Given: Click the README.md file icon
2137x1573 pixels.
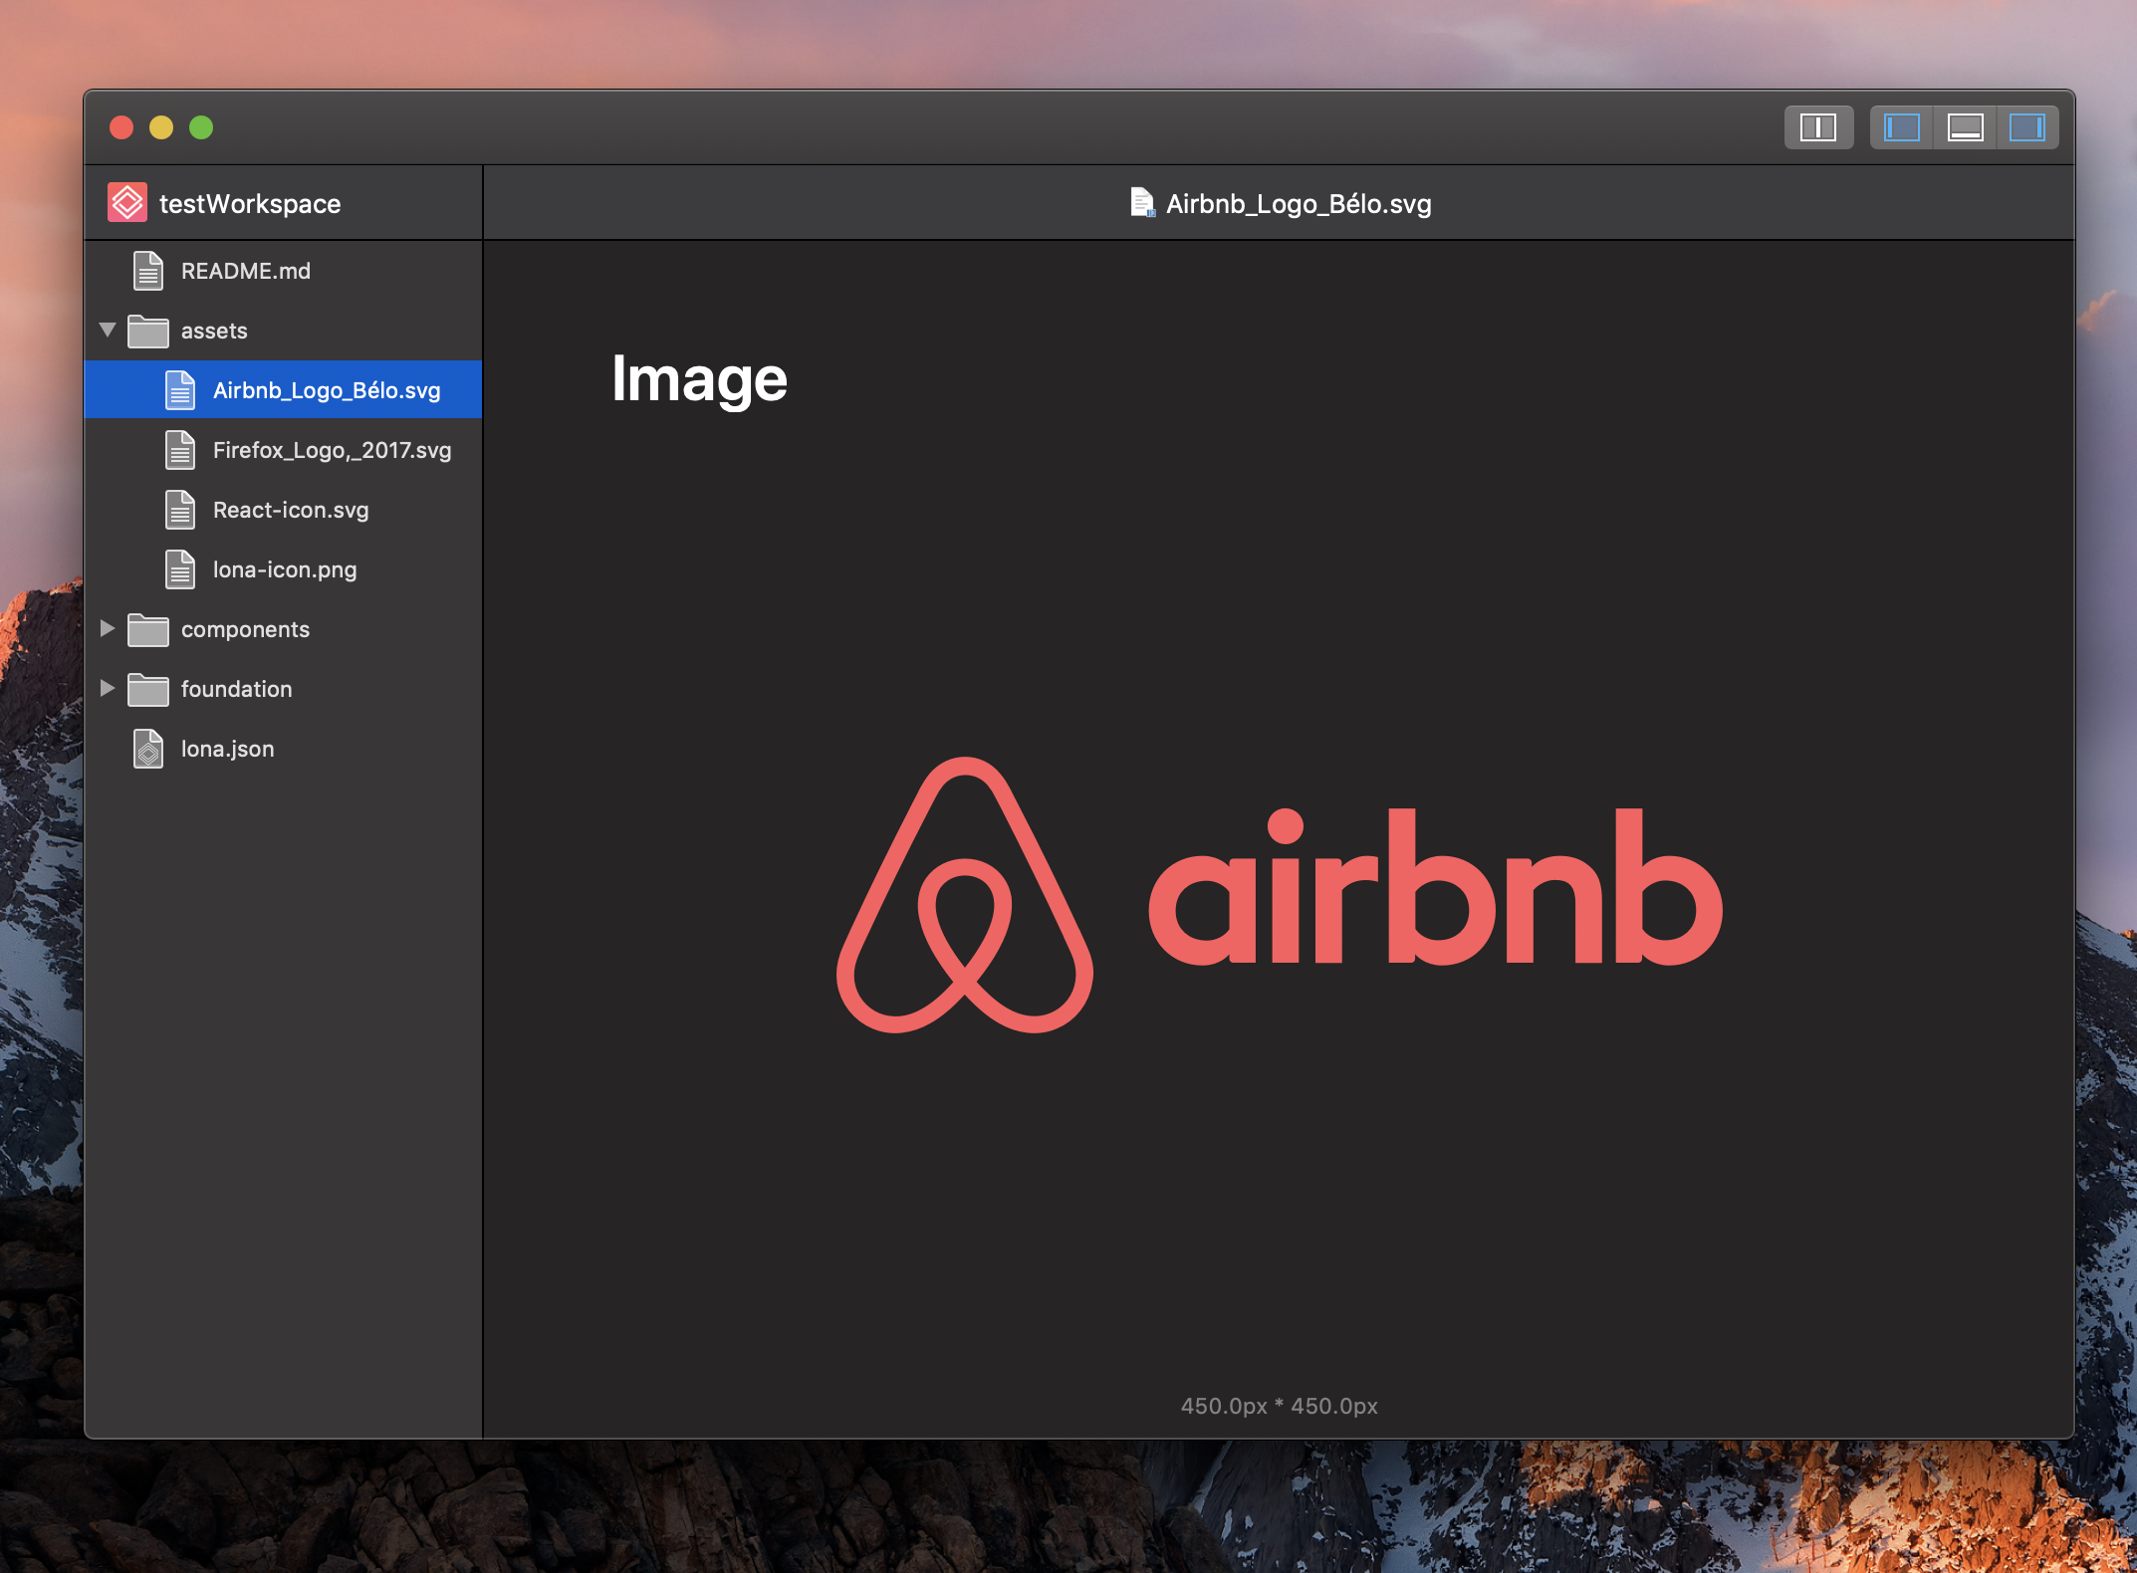Looking at the screenshot, I should pos(148,271).
